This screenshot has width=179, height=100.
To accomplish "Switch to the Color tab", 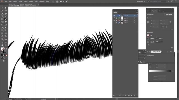I will 149,11.
